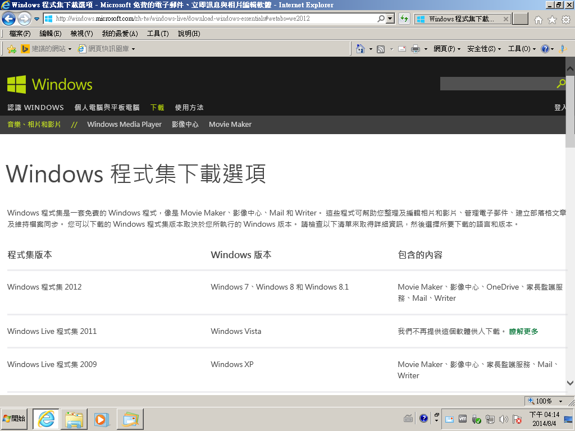Screen dimensions: 575x431
Task: Open the 網頁(P) command bar menu
Action: click(x=446, y=49)
